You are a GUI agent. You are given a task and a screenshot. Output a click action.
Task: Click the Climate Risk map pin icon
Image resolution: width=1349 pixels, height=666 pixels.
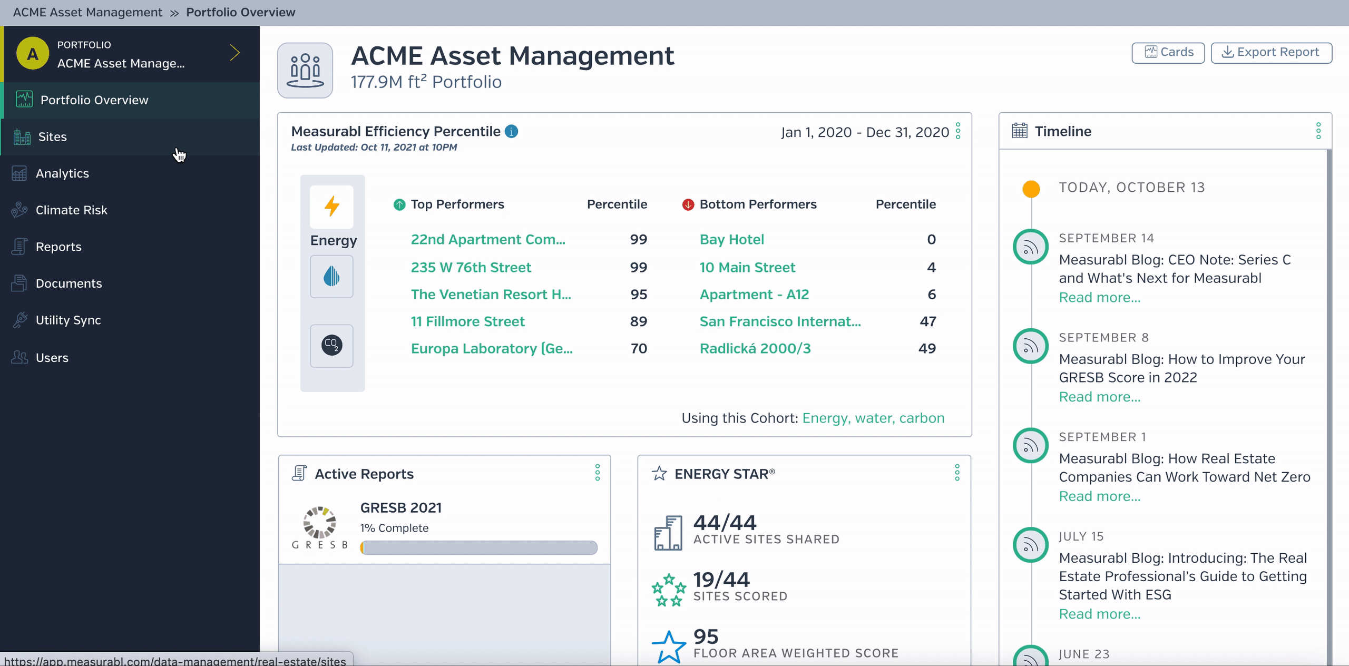coord(19,210)
